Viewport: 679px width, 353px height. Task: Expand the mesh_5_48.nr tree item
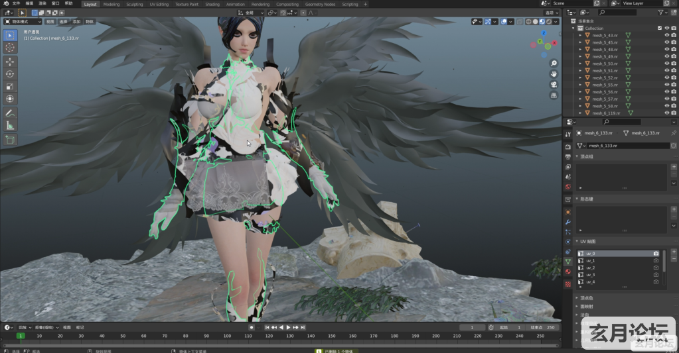pos(580,50)
